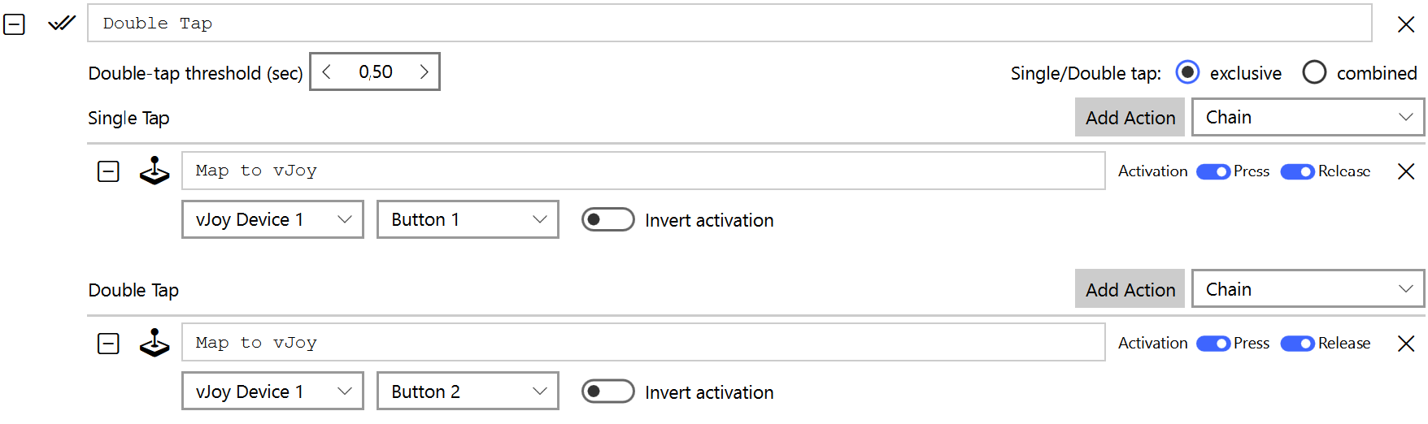The image size is (1428, 424).
Task: Disable Release activation in Double Tap action
Action: (x=1297, y=344)
